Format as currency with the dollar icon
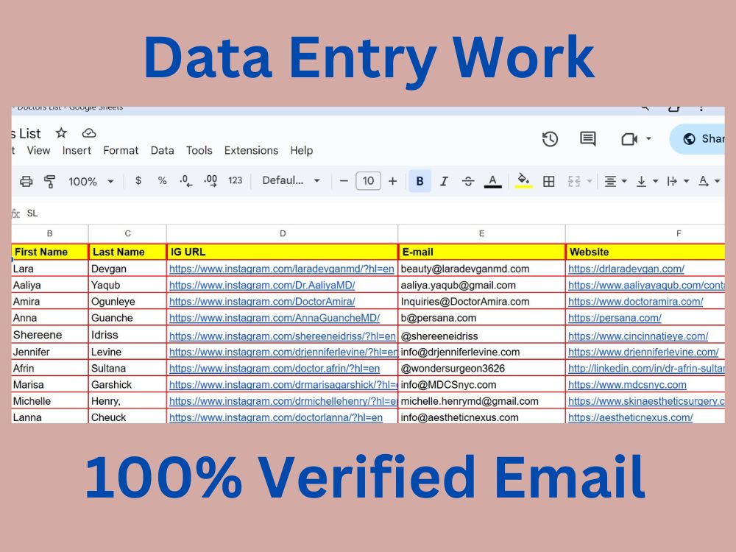The image size is (736, 552). coord(138,181)
